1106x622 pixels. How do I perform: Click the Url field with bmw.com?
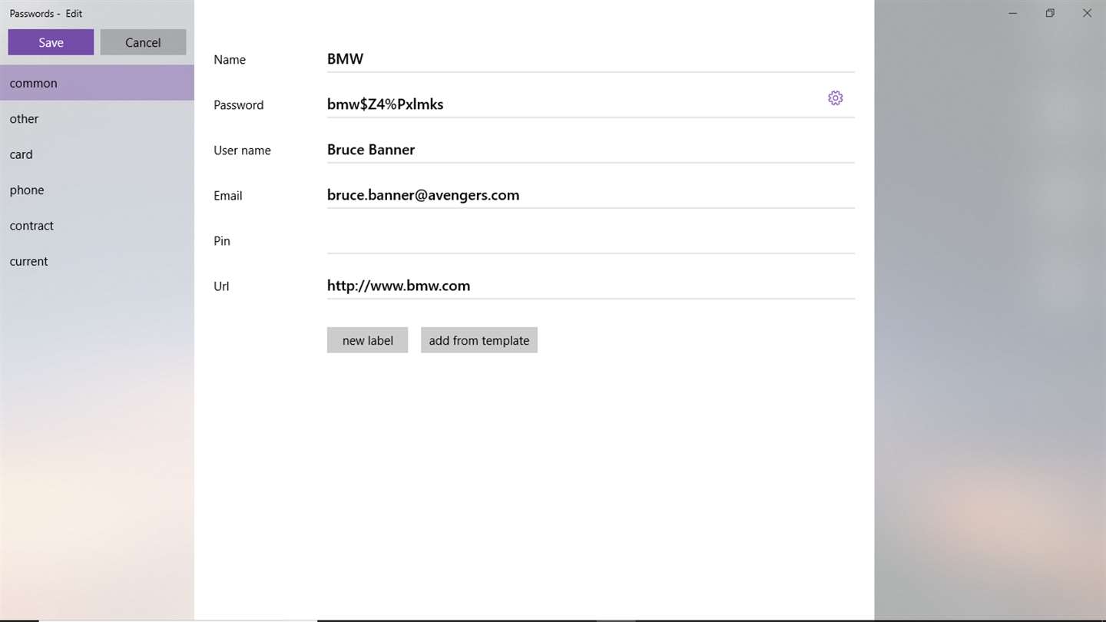[x=591, y=286]
